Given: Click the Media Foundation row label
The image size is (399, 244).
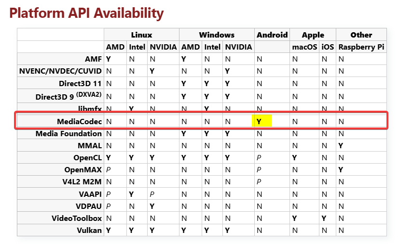Looking at the screenshot, I should (69, 134).
